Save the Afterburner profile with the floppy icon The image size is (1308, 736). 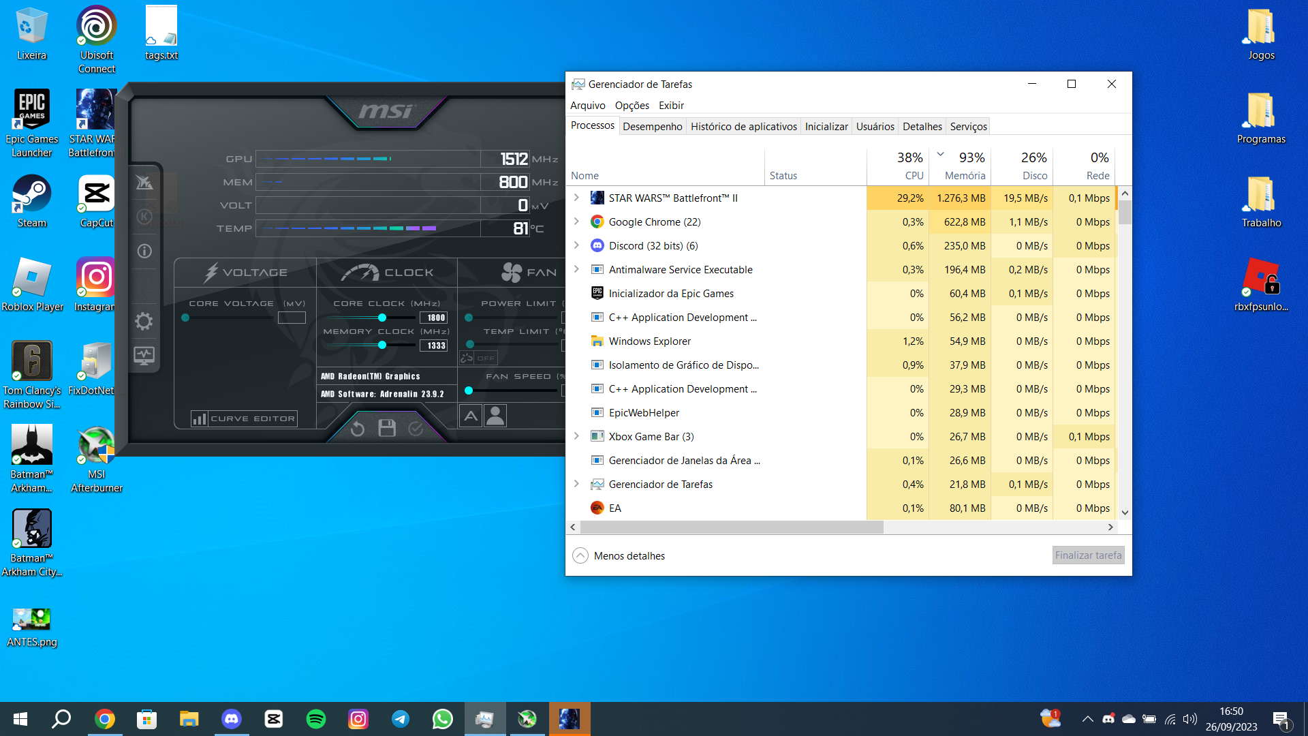pos(387,428)
